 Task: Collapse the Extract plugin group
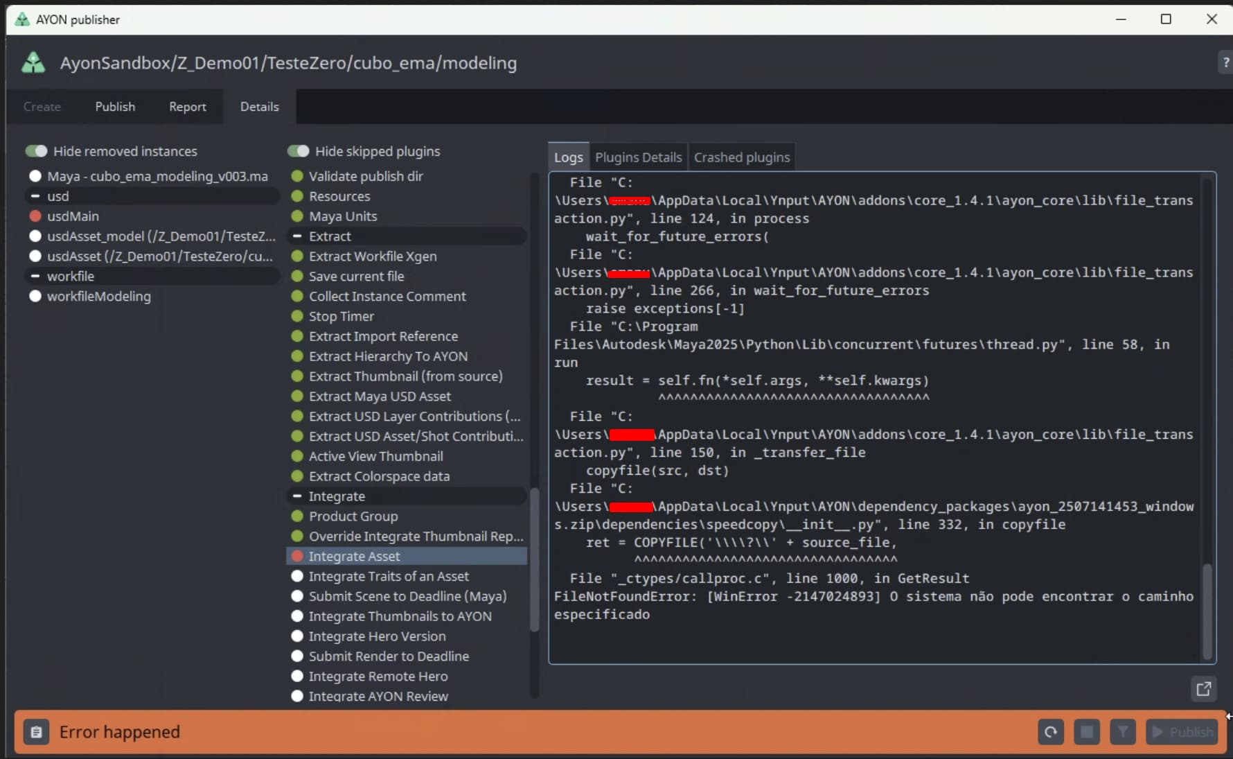[x=297, y=236]
